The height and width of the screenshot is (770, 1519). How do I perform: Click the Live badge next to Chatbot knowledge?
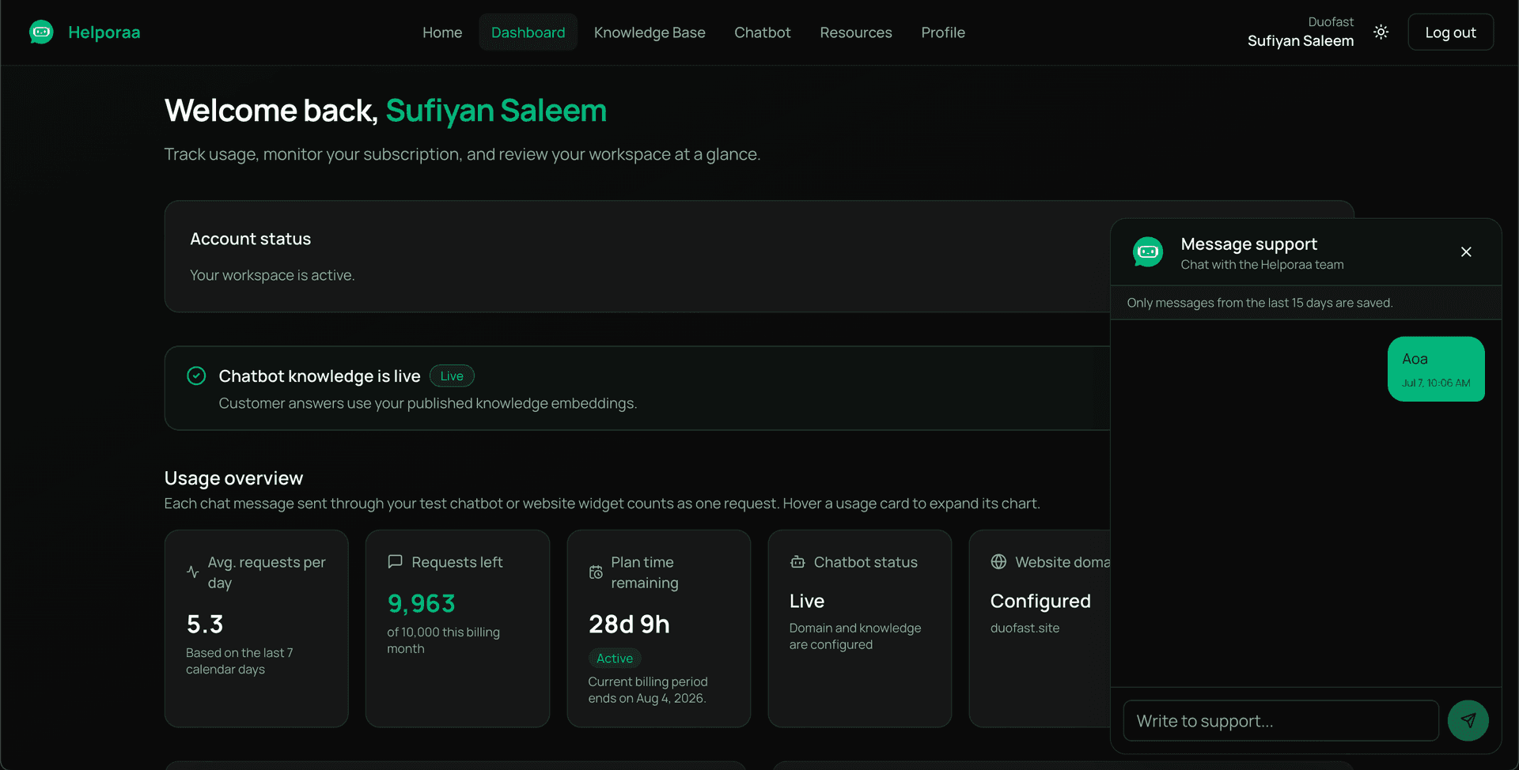[x=452, y=376]
